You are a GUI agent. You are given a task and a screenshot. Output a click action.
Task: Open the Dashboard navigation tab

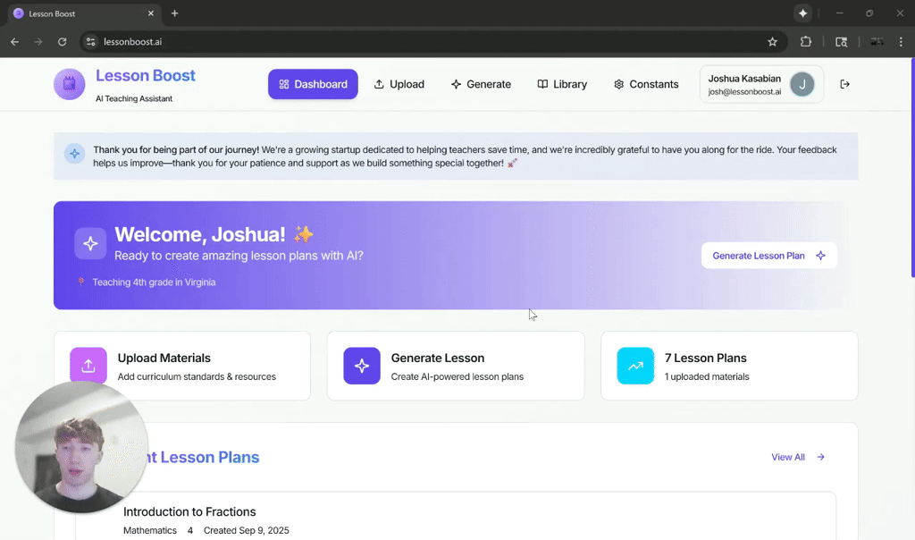click(313, 84)
